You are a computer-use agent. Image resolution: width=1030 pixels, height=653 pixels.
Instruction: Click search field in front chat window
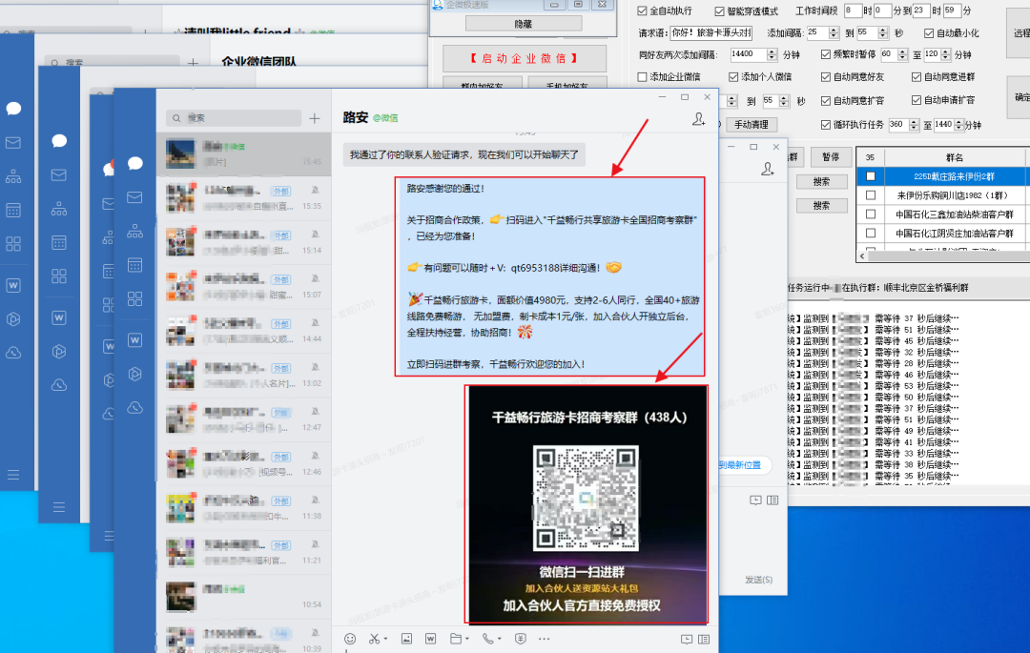coord(234,118)
